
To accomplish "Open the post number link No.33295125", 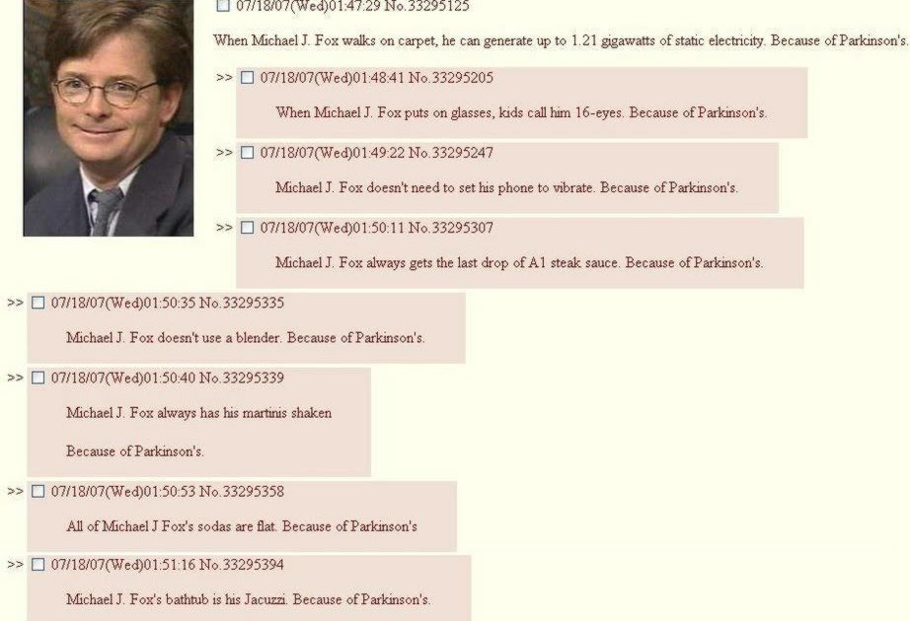I will point(426,6).
